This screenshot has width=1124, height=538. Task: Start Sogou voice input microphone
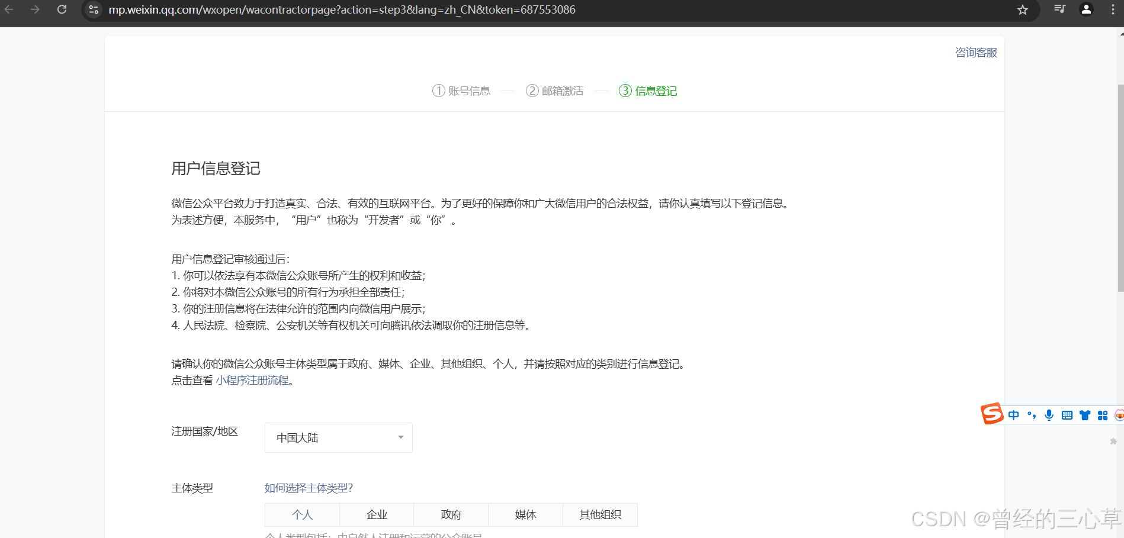click(x=1049, y=415)
